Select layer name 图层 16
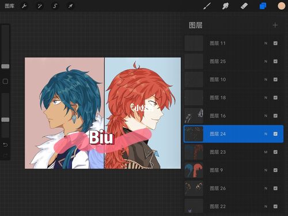 (x=218, y=116)
